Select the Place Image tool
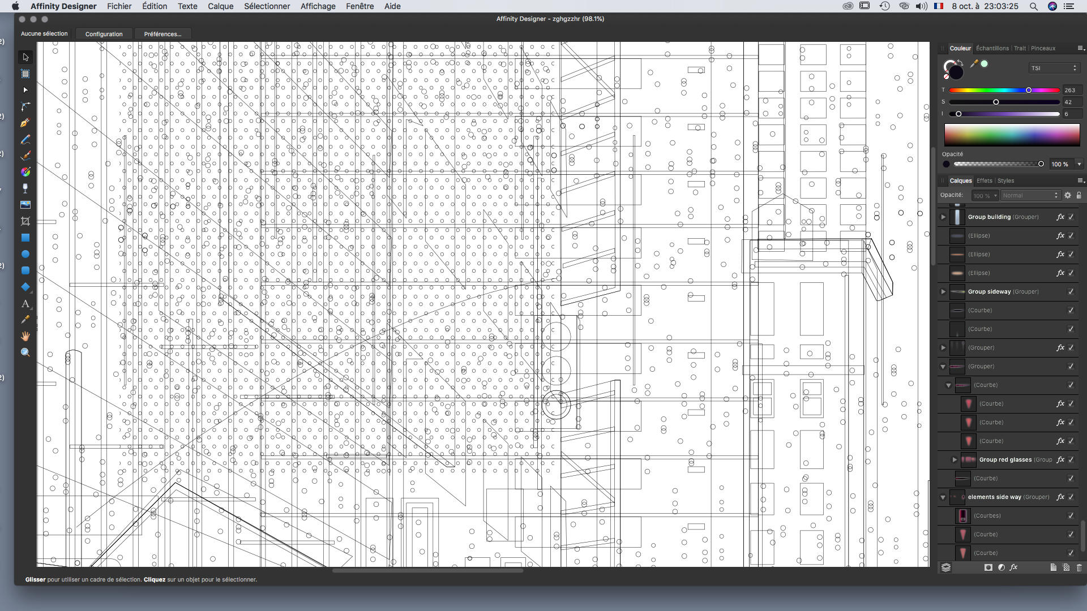 point(25,205)
